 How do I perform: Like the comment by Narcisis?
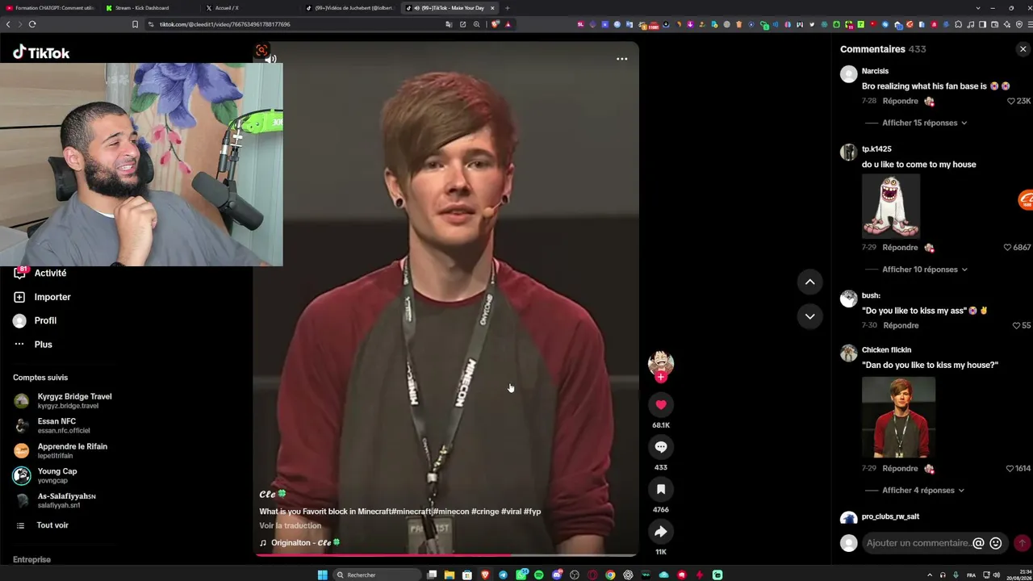tap(1011, 101)
